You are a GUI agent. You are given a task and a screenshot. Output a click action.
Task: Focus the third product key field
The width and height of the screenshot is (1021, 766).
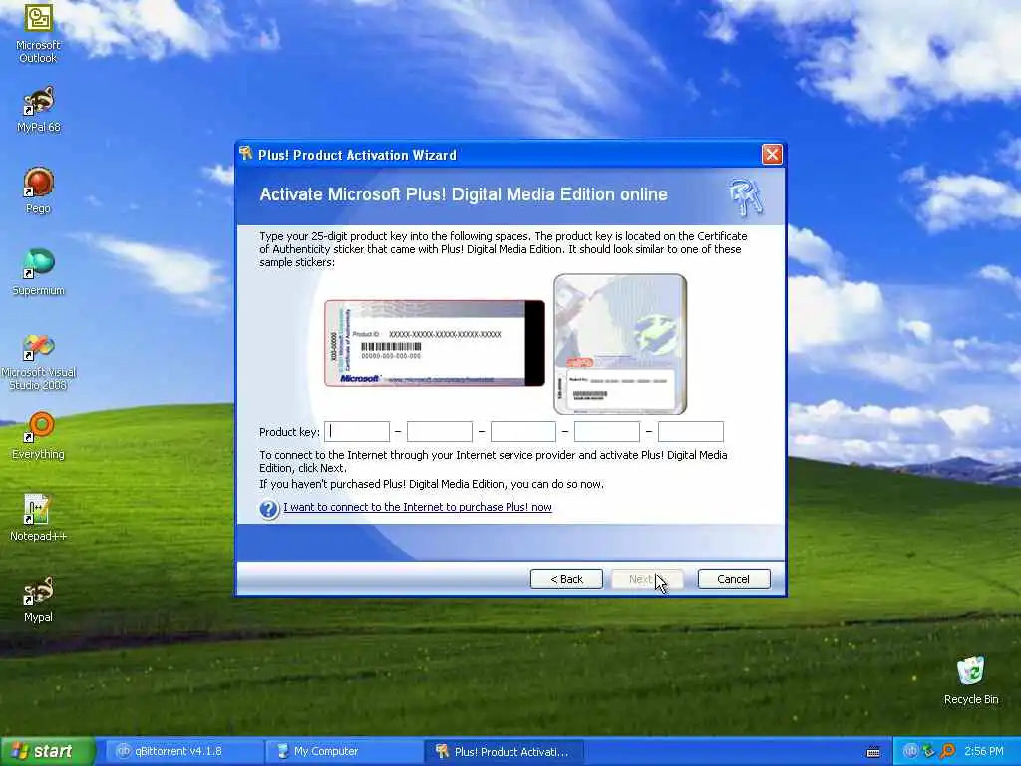tap(523, 431)
